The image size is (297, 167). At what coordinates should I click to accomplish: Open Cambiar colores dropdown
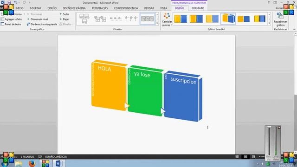click(x=167, y=19)
